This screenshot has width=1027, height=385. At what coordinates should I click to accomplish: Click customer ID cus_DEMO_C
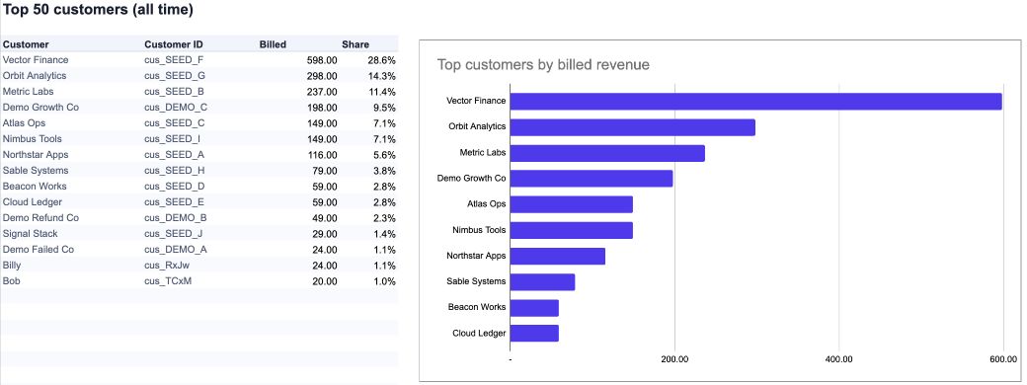176,108
